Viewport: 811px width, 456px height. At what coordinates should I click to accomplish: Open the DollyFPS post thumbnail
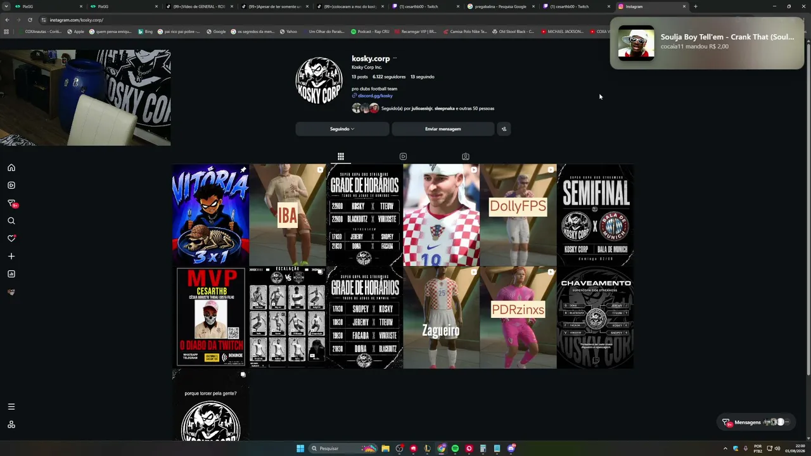click(x=518, y=215)
